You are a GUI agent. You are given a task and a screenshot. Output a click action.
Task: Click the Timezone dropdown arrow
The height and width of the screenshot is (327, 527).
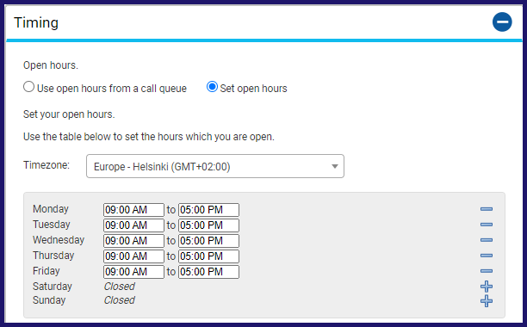[334, 167]
